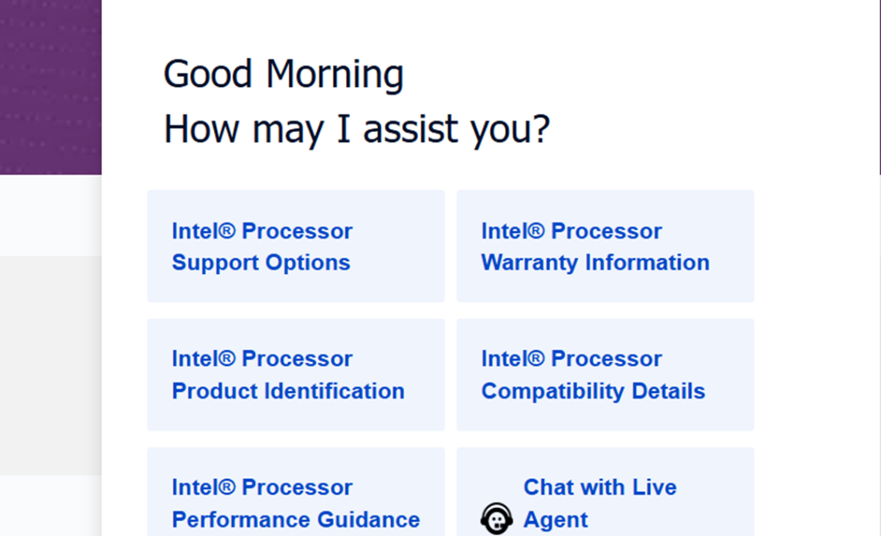This screenshot has width=881, height=536.
Task: Open Intel Processor Compatibility Details
Action: tap(604, 375)
